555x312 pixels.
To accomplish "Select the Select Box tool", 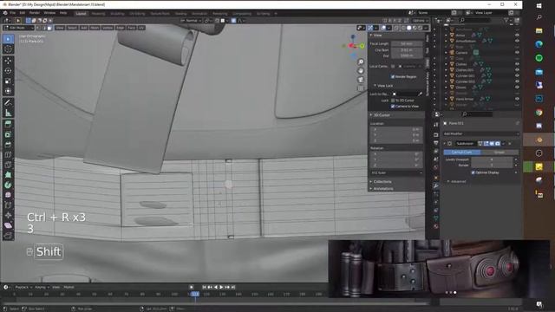I will click(8, 39).
